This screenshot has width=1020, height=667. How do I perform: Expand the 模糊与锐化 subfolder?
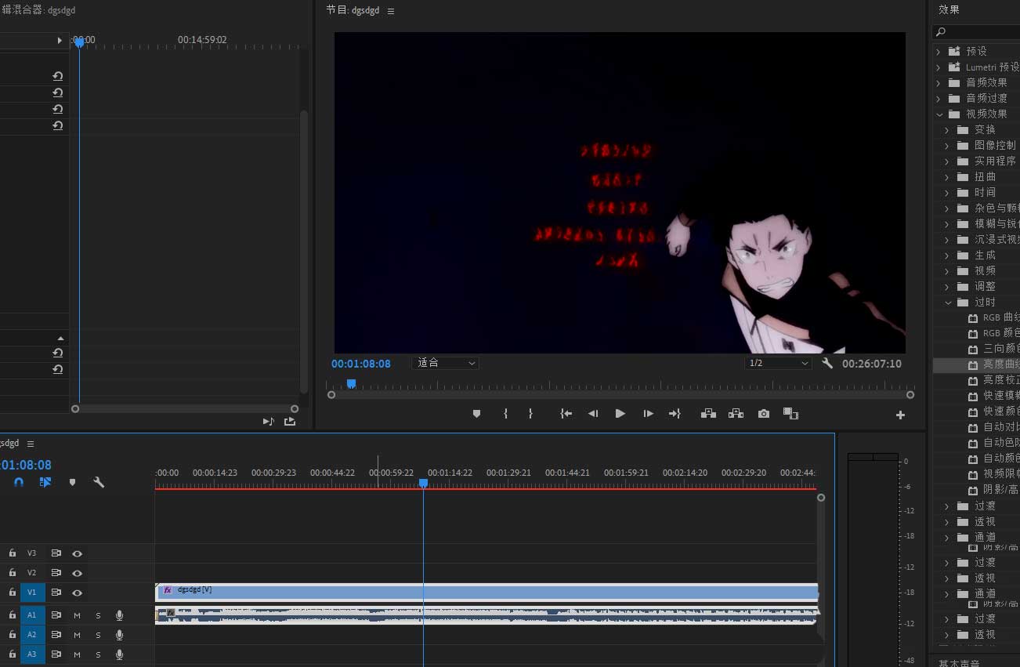(x=947, y=223)
